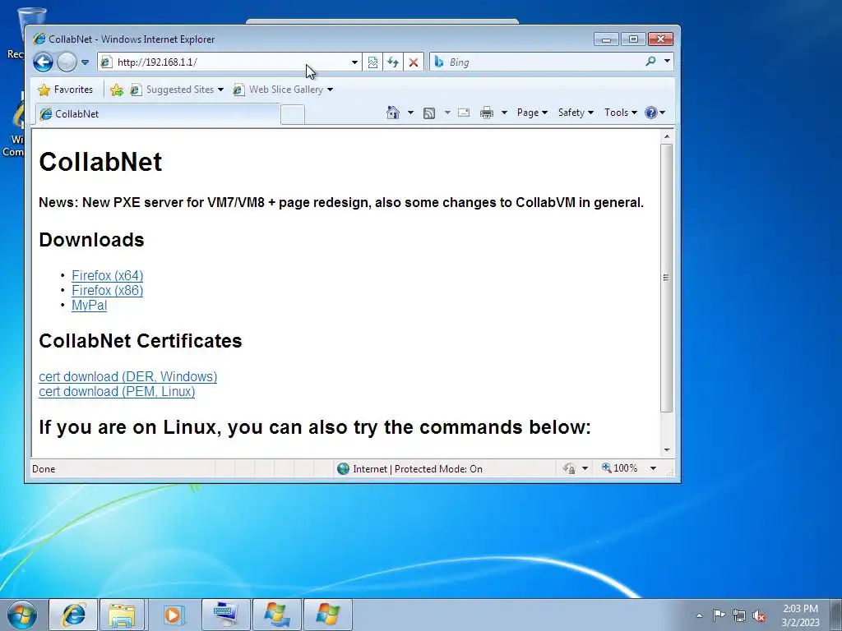This screenshot has height=631, width=842.
Task: Open the search provider dropdown arrow
Action: pos(667,61)
